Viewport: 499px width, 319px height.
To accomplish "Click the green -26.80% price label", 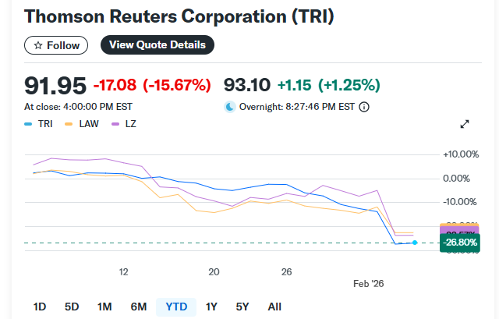I will point(458,243).
